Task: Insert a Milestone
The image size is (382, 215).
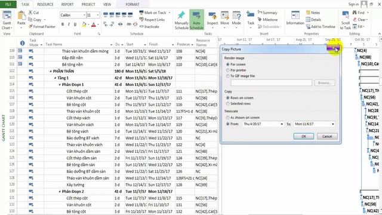Action: [267, 20]
